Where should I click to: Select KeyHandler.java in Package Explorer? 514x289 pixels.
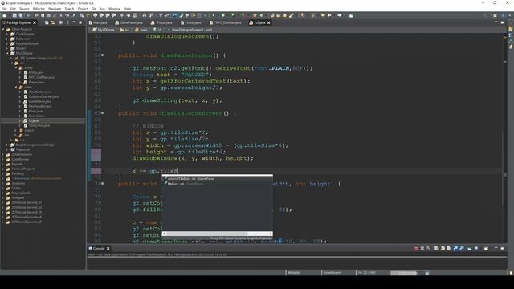tap(40, 106)
